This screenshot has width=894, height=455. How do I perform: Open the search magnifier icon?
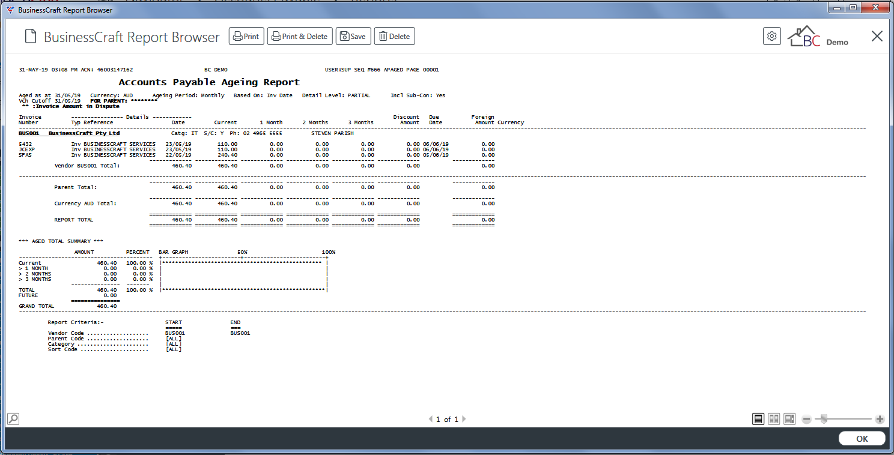[13, 418]
